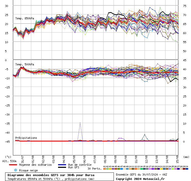Click the red Moyenne des scénarios legend line
The height and width of the screenshot is (181, 191).
coord(13,165)
